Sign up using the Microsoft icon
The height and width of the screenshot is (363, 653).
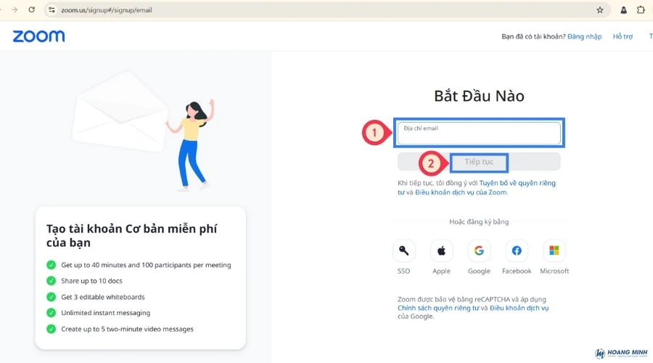554,251
